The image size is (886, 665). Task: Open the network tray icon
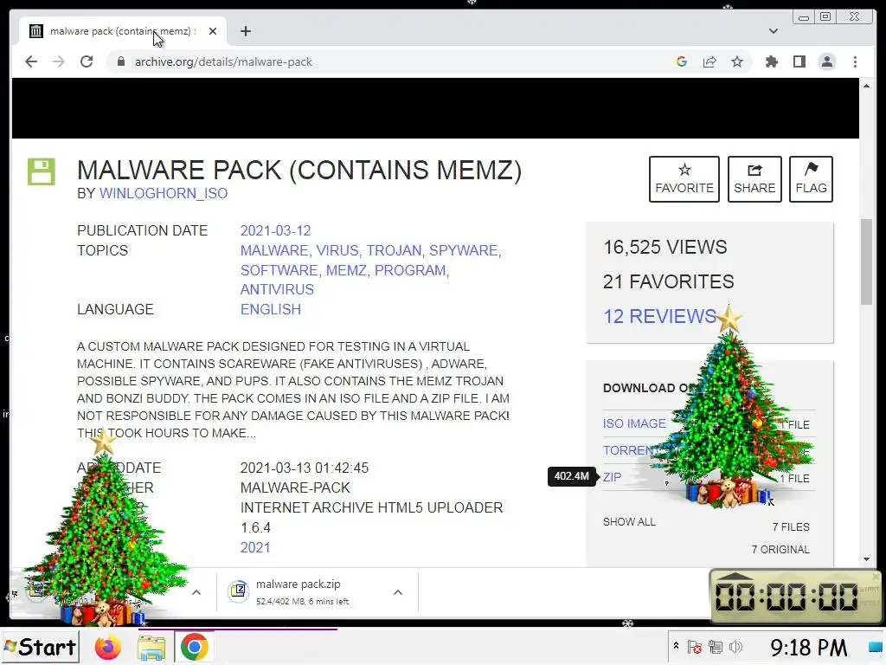(716, 646)
